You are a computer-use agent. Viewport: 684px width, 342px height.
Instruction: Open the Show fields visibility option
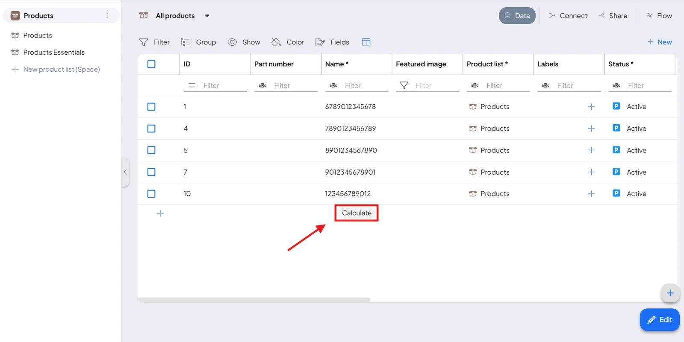pos(244,42)
